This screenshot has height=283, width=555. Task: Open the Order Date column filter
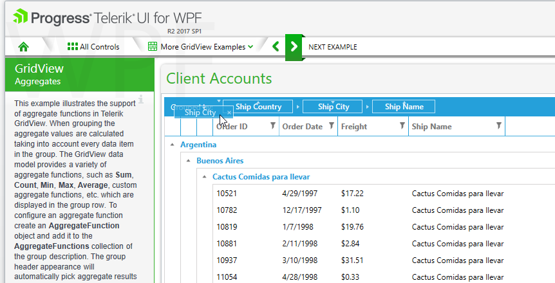tap(331, 126)
